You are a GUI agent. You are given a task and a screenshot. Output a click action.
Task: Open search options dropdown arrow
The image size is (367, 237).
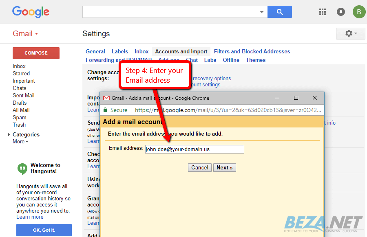[262, 12]
